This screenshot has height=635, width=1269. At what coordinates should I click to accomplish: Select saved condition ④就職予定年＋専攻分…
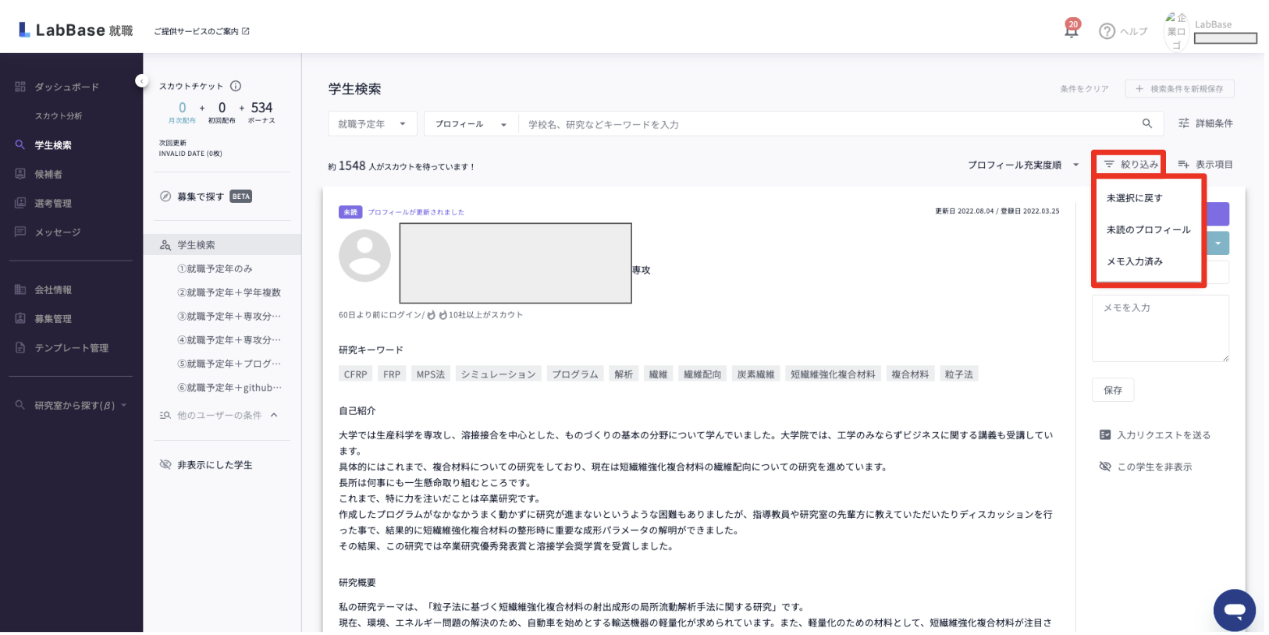[229, 340]
